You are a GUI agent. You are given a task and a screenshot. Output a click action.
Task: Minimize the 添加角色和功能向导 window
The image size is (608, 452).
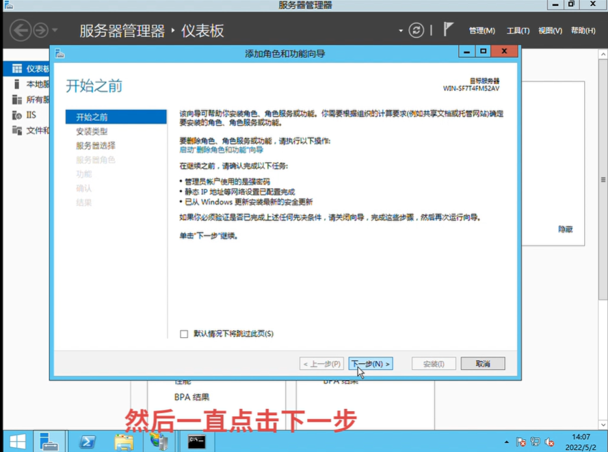click(x=467, y=51)
